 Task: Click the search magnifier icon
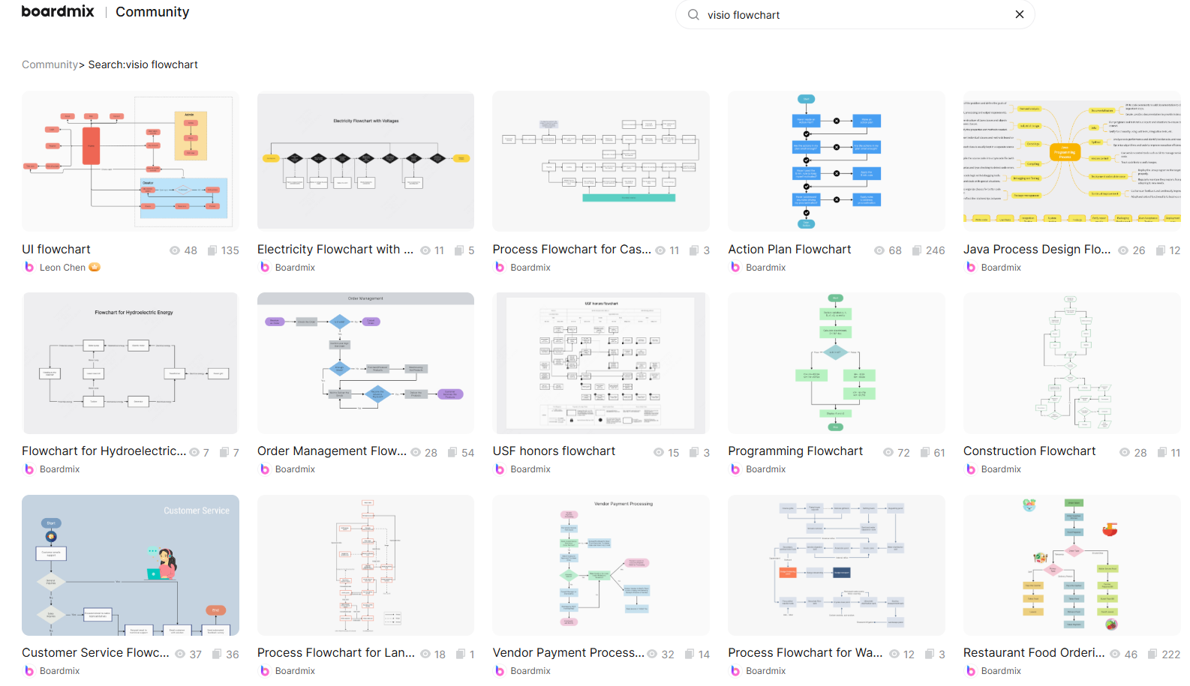pyautogui.click(x=693, y=15)
